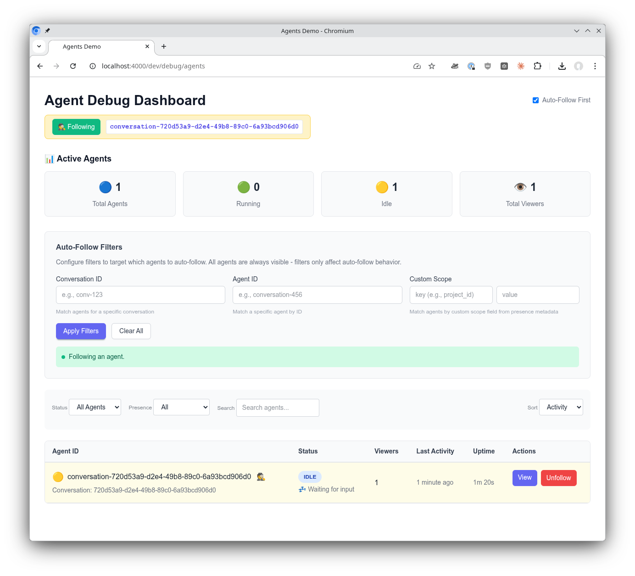The width and height of the screenshot is (635, 576).
Task: Open the Status All Agents dropdown
Action: pyautogui.click(x=95, y=407)
